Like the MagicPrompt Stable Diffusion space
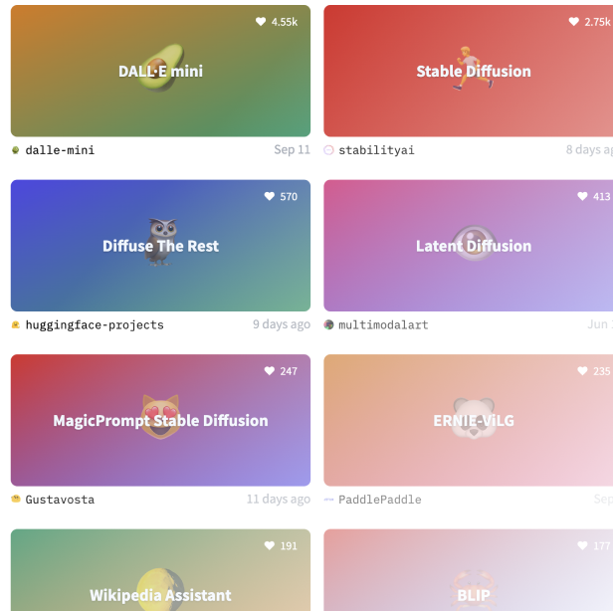 (270, 371)
